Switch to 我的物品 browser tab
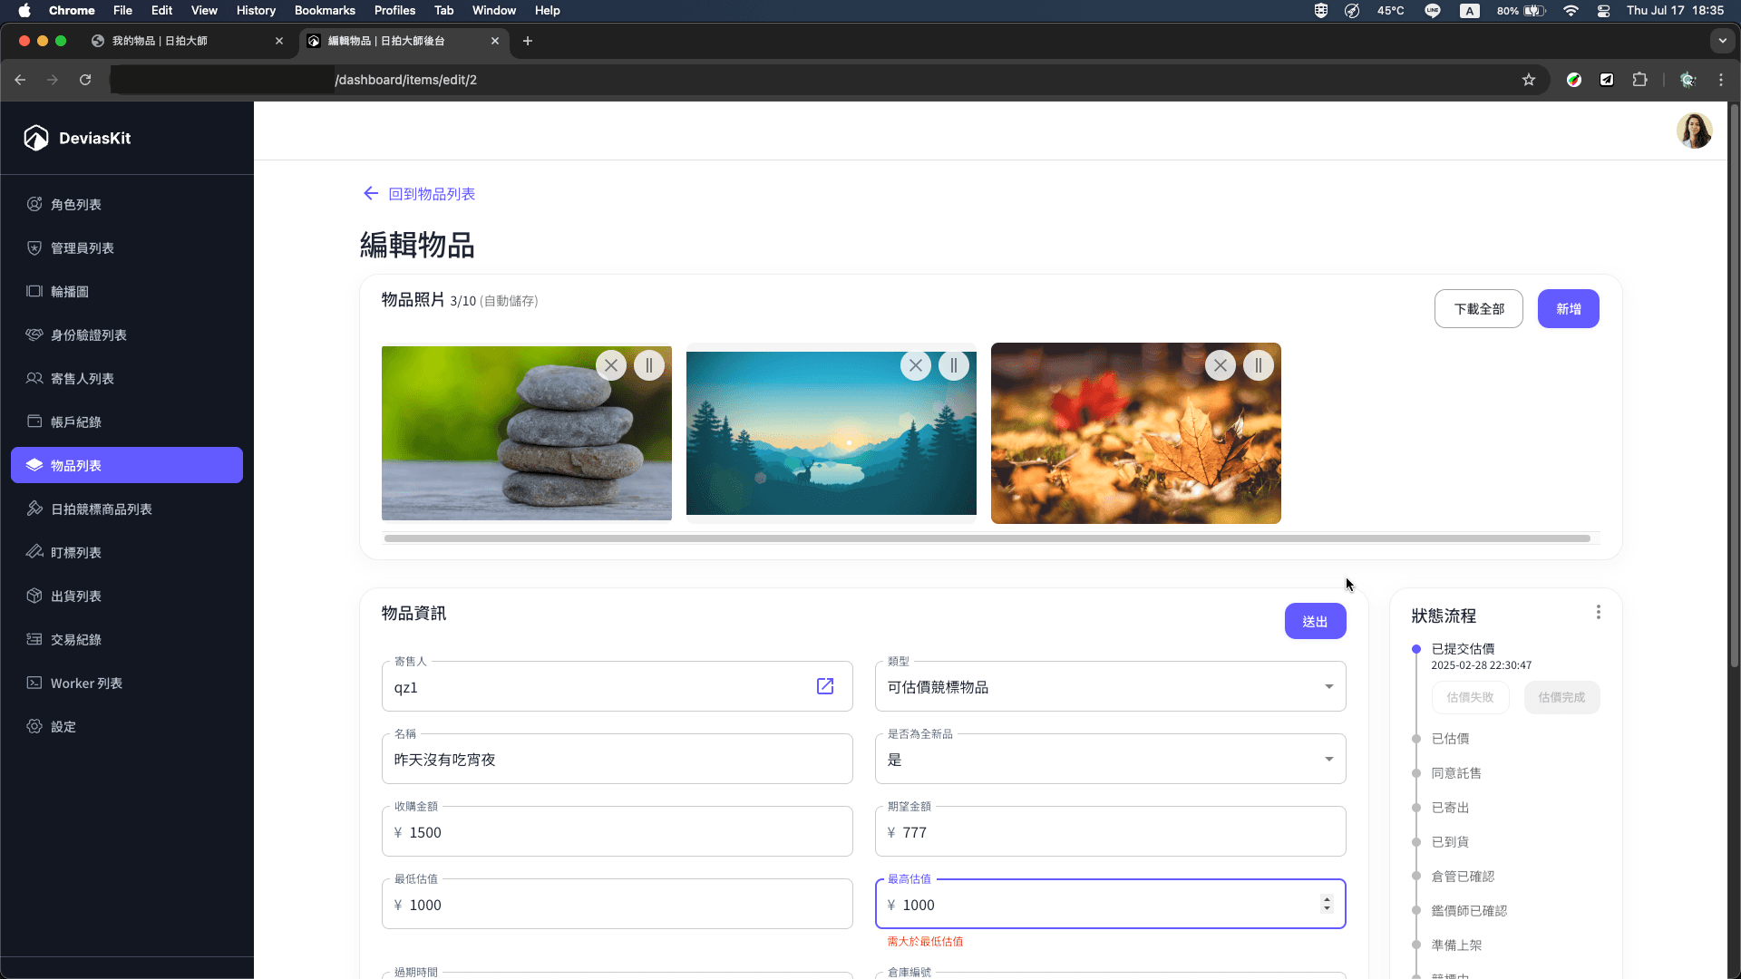The image size is (1741, 979). pyautogui.click(x=160, y=41)
